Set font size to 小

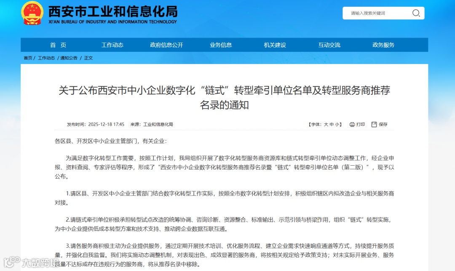pos(337,124)
